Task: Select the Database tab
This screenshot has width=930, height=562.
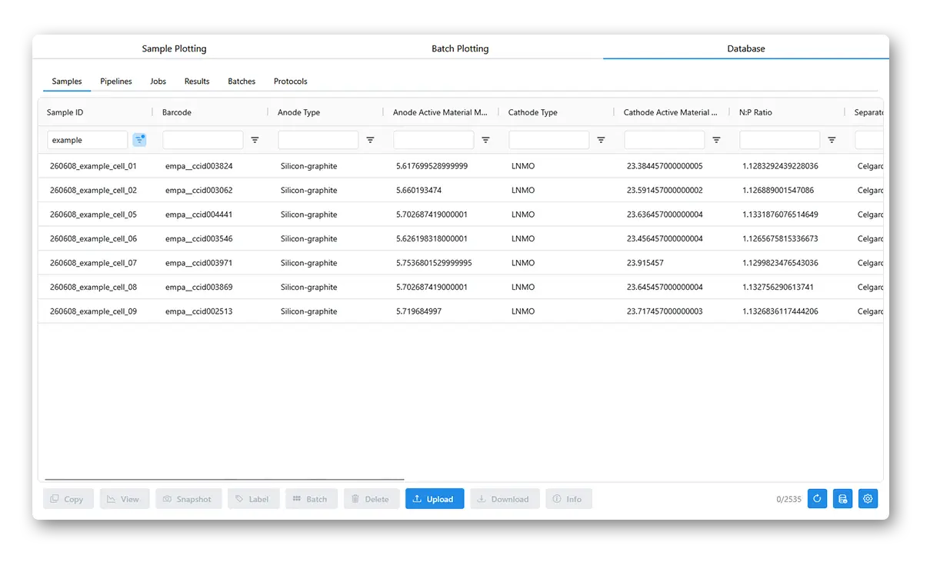Action: point(746,48)
